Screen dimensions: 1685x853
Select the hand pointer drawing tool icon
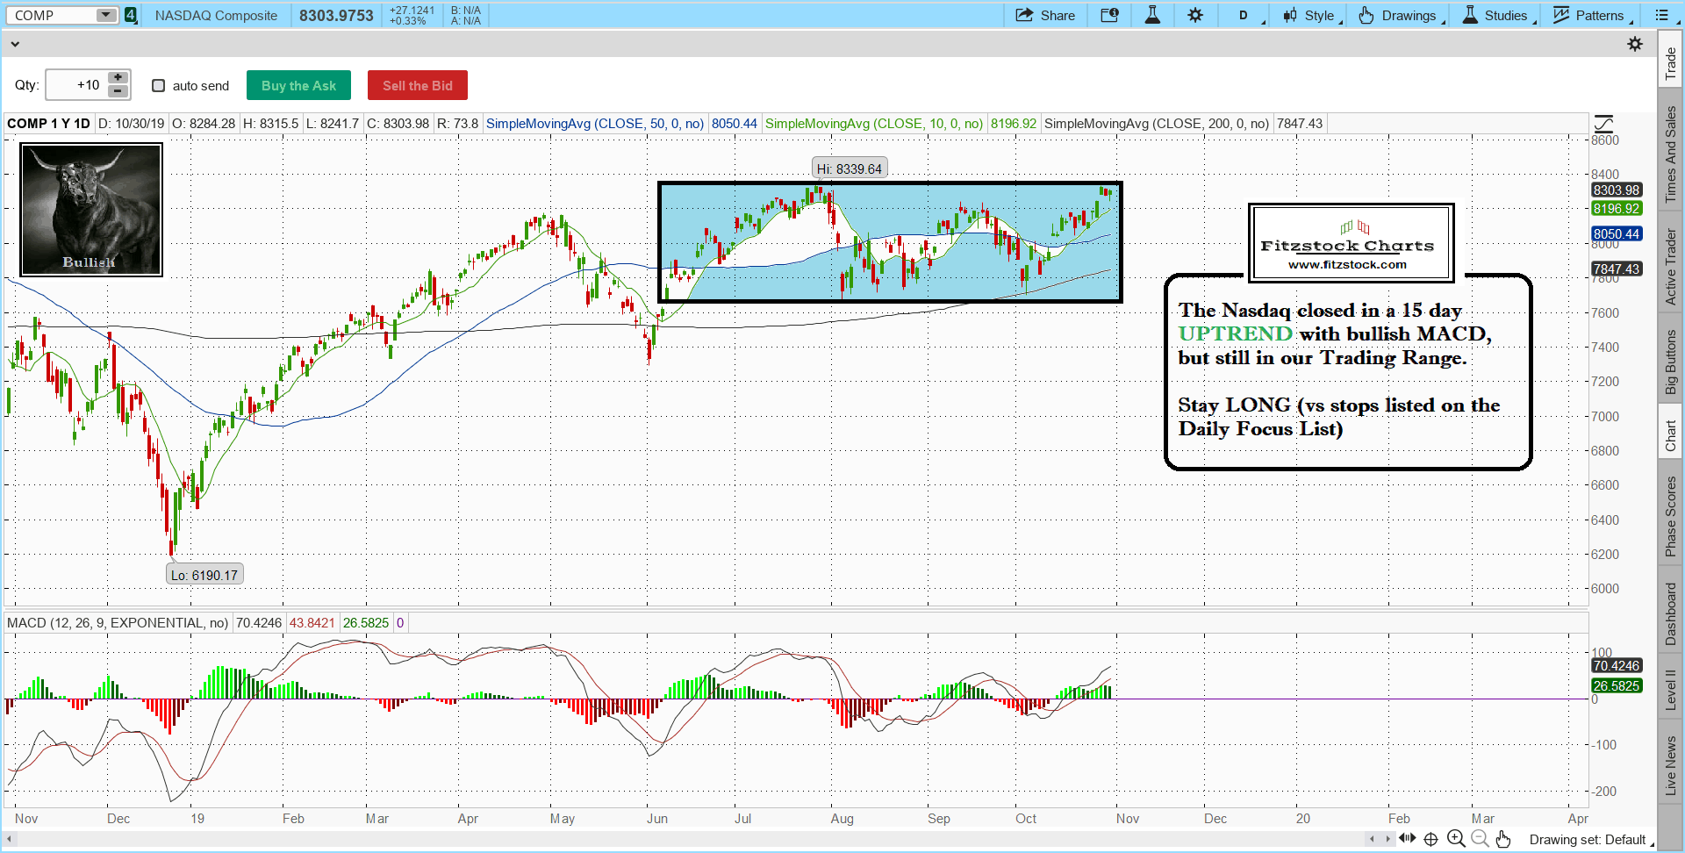click(x=1503, y=839)
